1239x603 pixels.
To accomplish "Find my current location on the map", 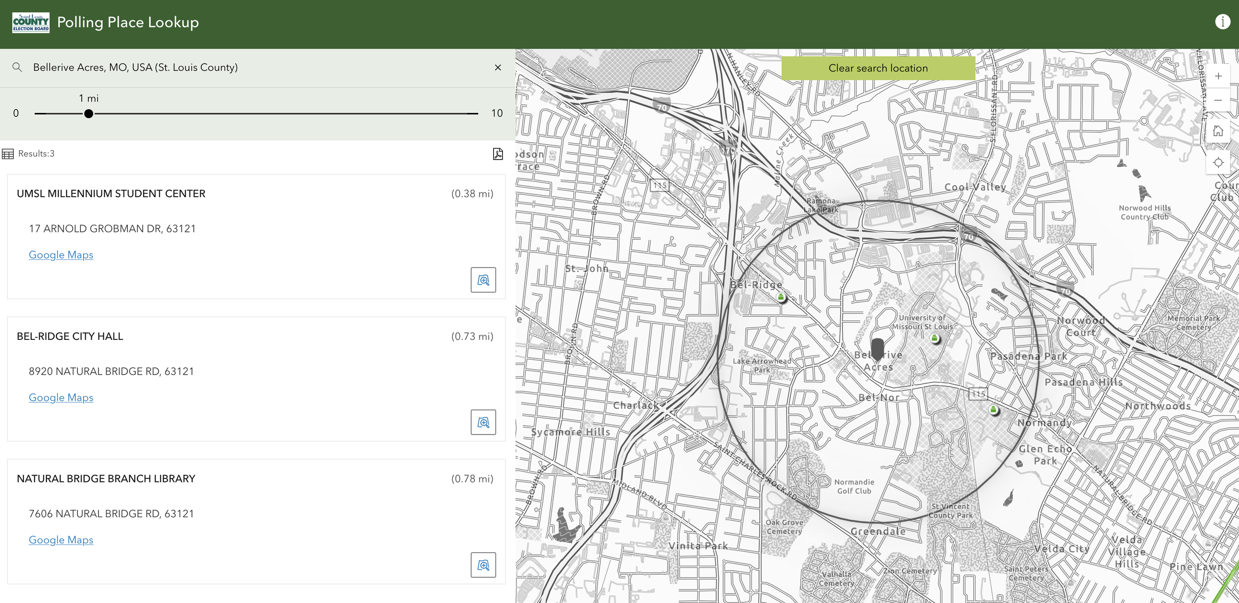I will pos(1218,163).
